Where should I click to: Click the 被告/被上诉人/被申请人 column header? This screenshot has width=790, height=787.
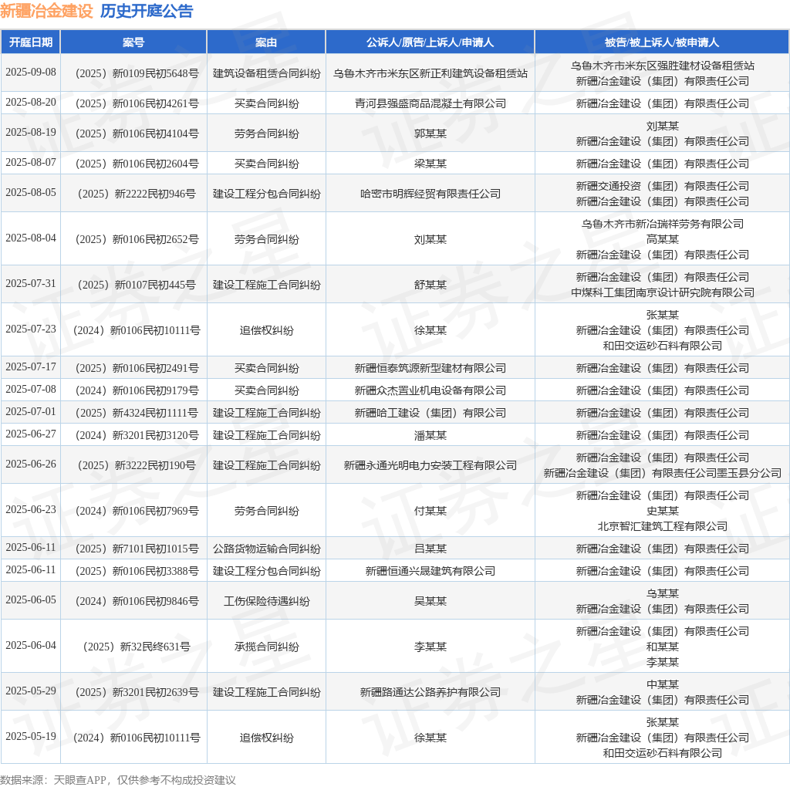click(x=662, y=42)
